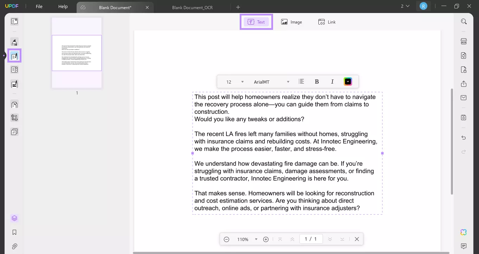Open the Page Tools stack icon

tap(14, 132)
